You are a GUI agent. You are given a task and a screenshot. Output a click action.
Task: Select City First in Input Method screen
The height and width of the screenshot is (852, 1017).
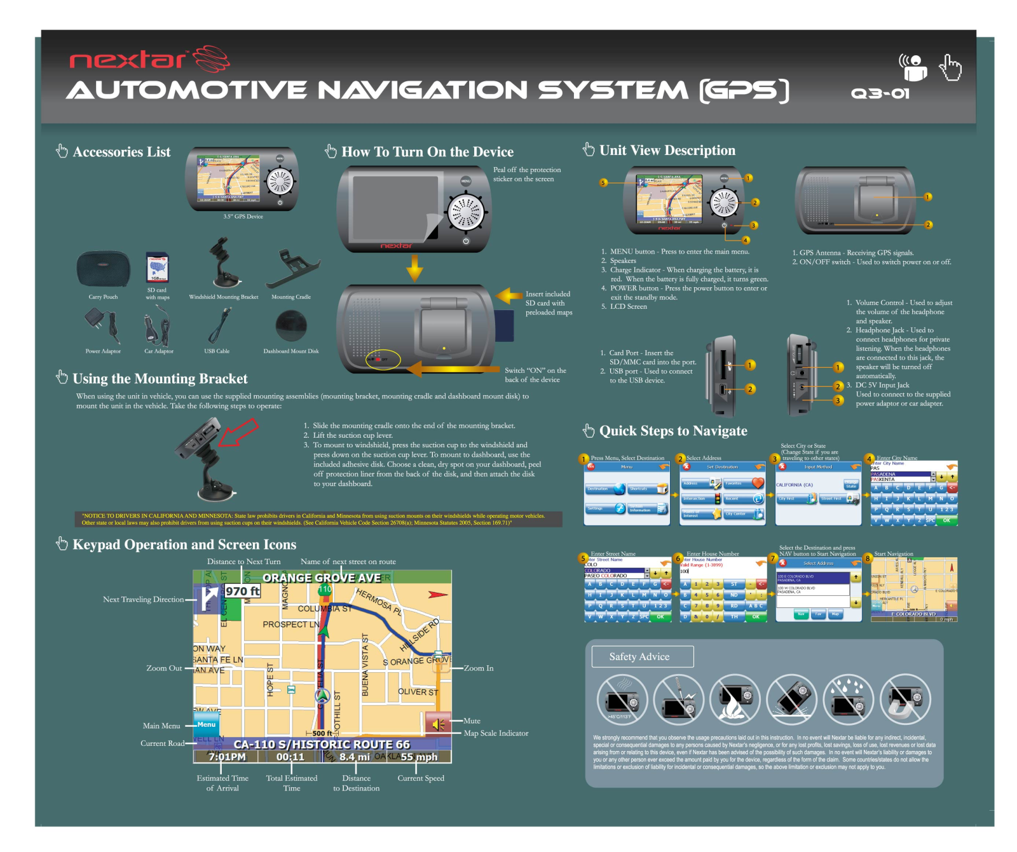pos(796,499)
